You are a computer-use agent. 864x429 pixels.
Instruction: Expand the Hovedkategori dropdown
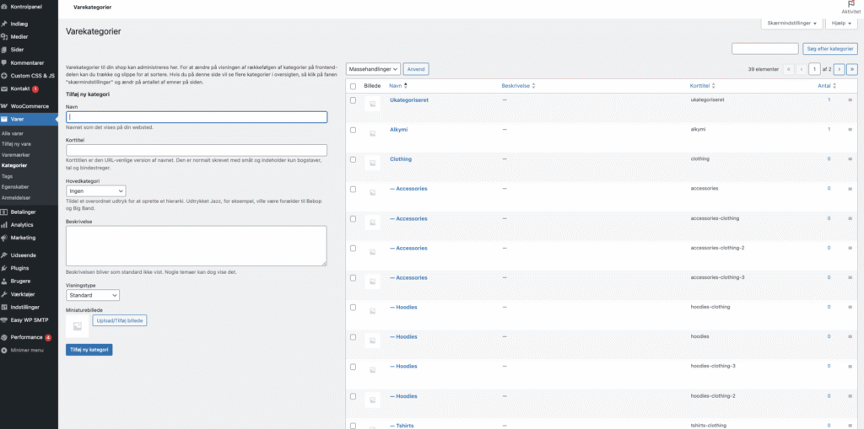(95, 191)
